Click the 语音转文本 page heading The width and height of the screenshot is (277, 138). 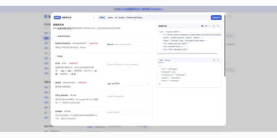[58, 25]
